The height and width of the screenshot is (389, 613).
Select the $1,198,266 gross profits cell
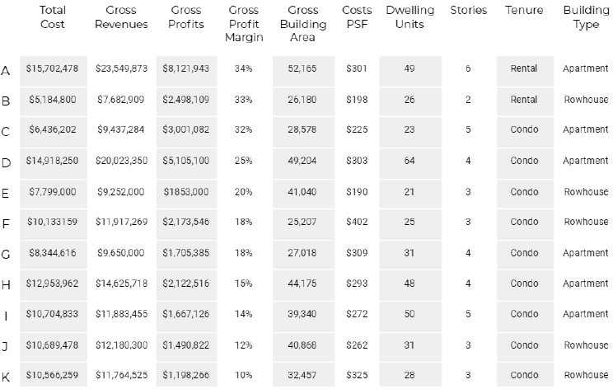click(186, 375)
